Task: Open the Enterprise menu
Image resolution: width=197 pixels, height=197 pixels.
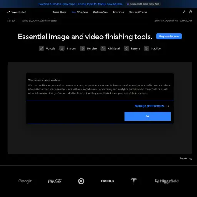Action: pyautogui.click(x=118, y=12)
